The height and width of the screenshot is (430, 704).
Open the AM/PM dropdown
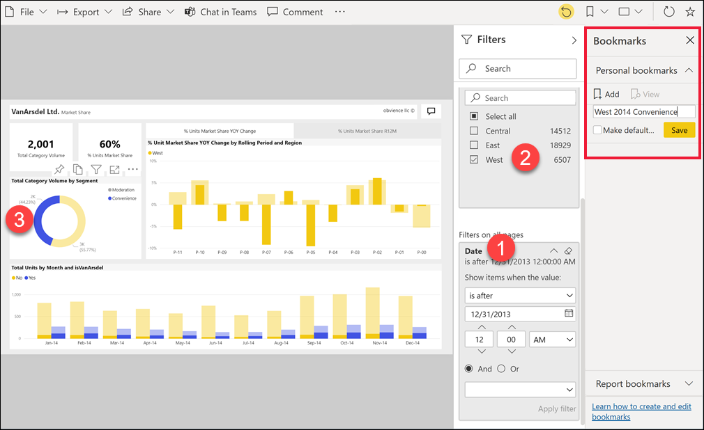552,340
